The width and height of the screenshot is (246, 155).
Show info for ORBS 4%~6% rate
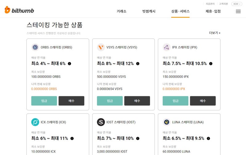tap(69, 64)
